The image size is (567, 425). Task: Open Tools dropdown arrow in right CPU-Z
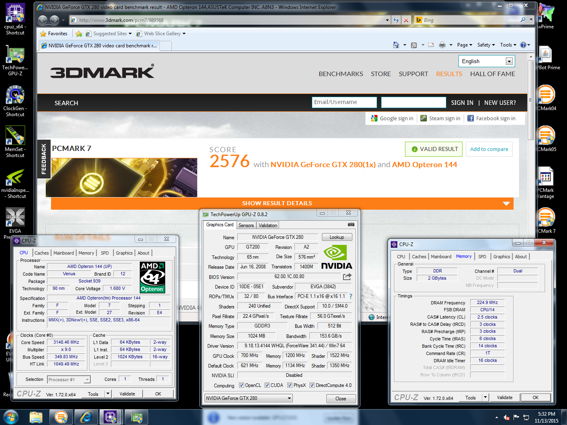point(485,397)
